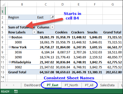Select the PT_East sheet tab

52,85
